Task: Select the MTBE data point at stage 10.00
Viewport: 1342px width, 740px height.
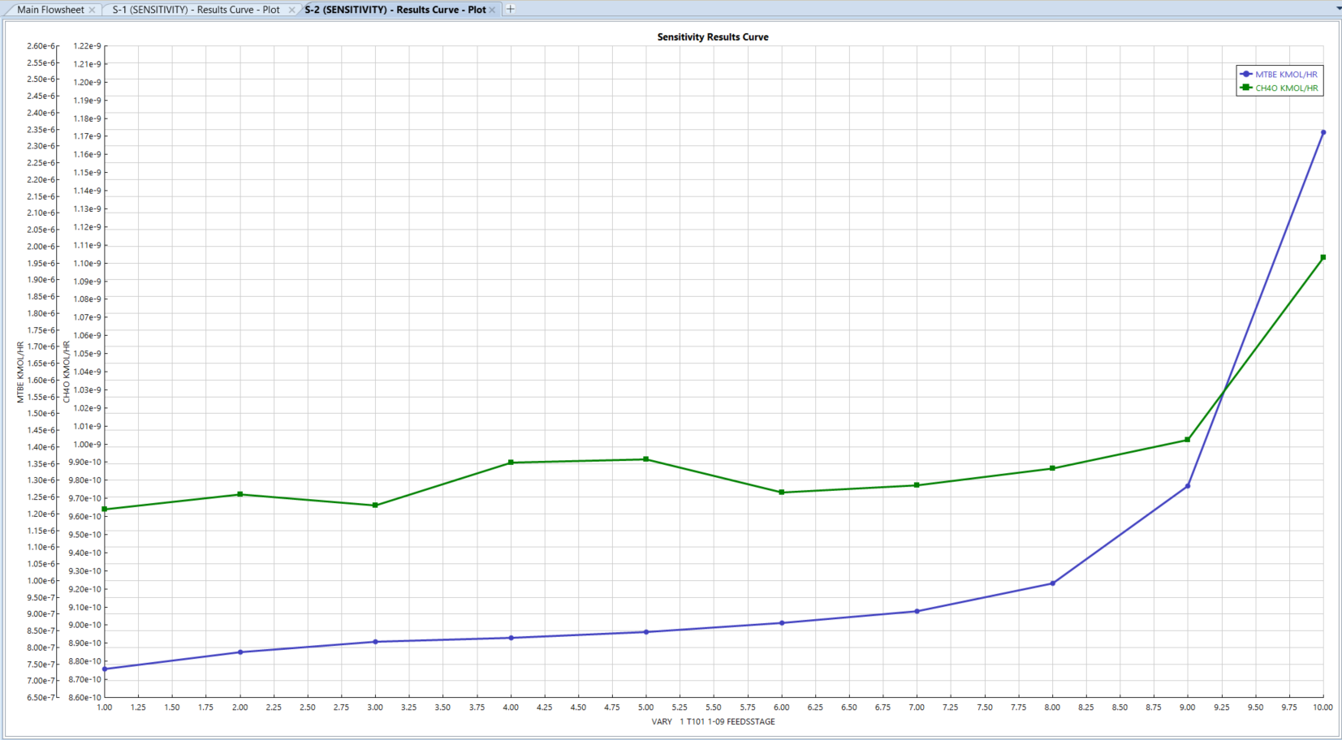Action: coord(1323,132)
